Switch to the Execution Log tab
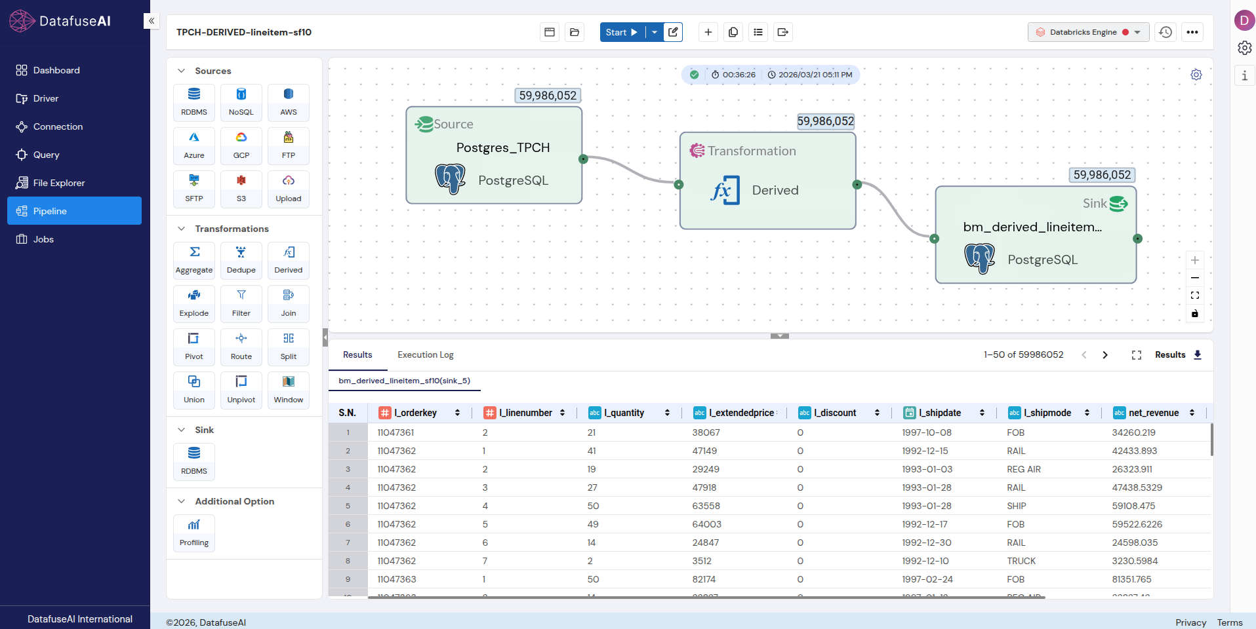 pos(426,354)
